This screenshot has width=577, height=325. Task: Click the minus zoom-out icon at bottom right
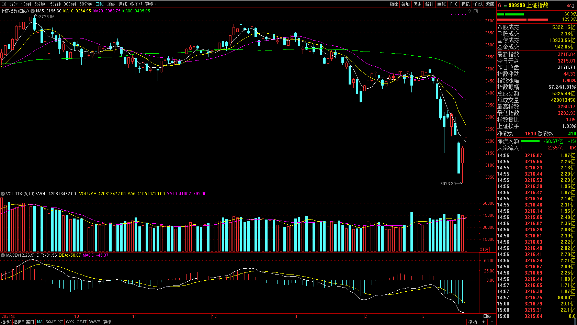click(x=492, y=322)
